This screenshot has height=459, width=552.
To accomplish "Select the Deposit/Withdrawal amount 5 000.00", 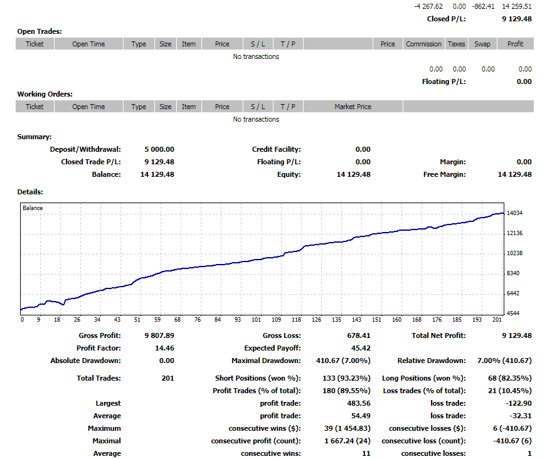I will [x=159, y=149].
